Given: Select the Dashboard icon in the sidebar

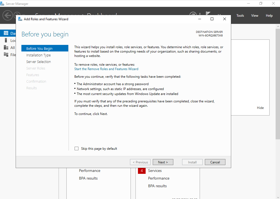Looking at the screenshot, I should [x=6, y=33].
